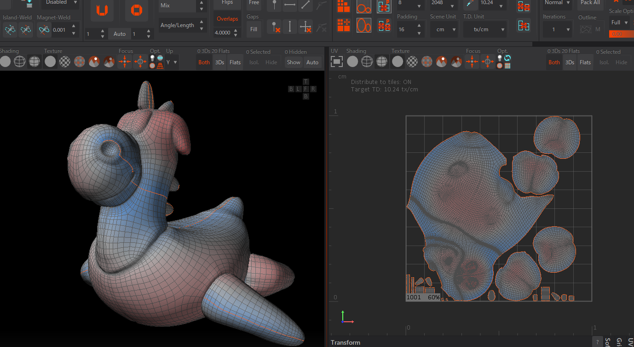
Task: Open the Scene Unit cm dropdown
Action: [444, 29]
